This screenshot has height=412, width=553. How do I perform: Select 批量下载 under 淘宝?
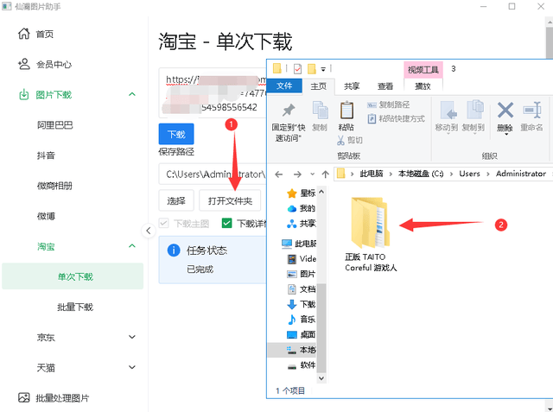[75, 307]
